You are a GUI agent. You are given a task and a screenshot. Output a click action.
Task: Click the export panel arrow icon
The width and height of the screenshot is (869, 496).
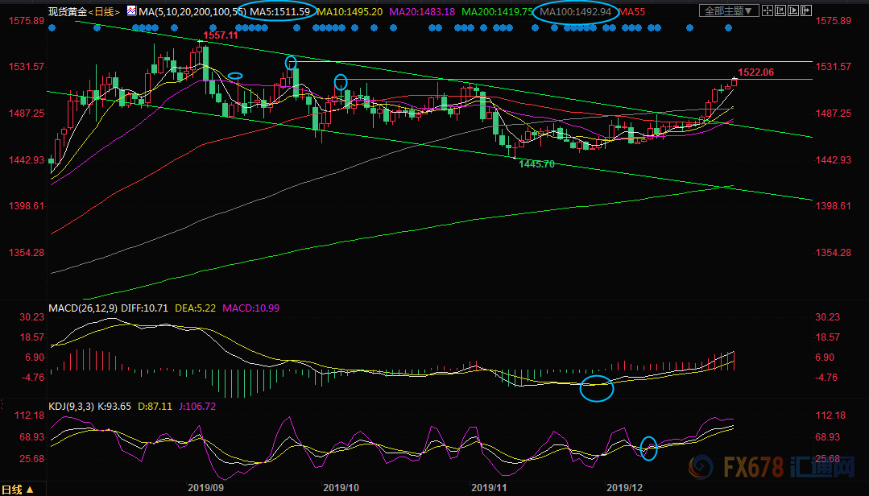[806, 10]
